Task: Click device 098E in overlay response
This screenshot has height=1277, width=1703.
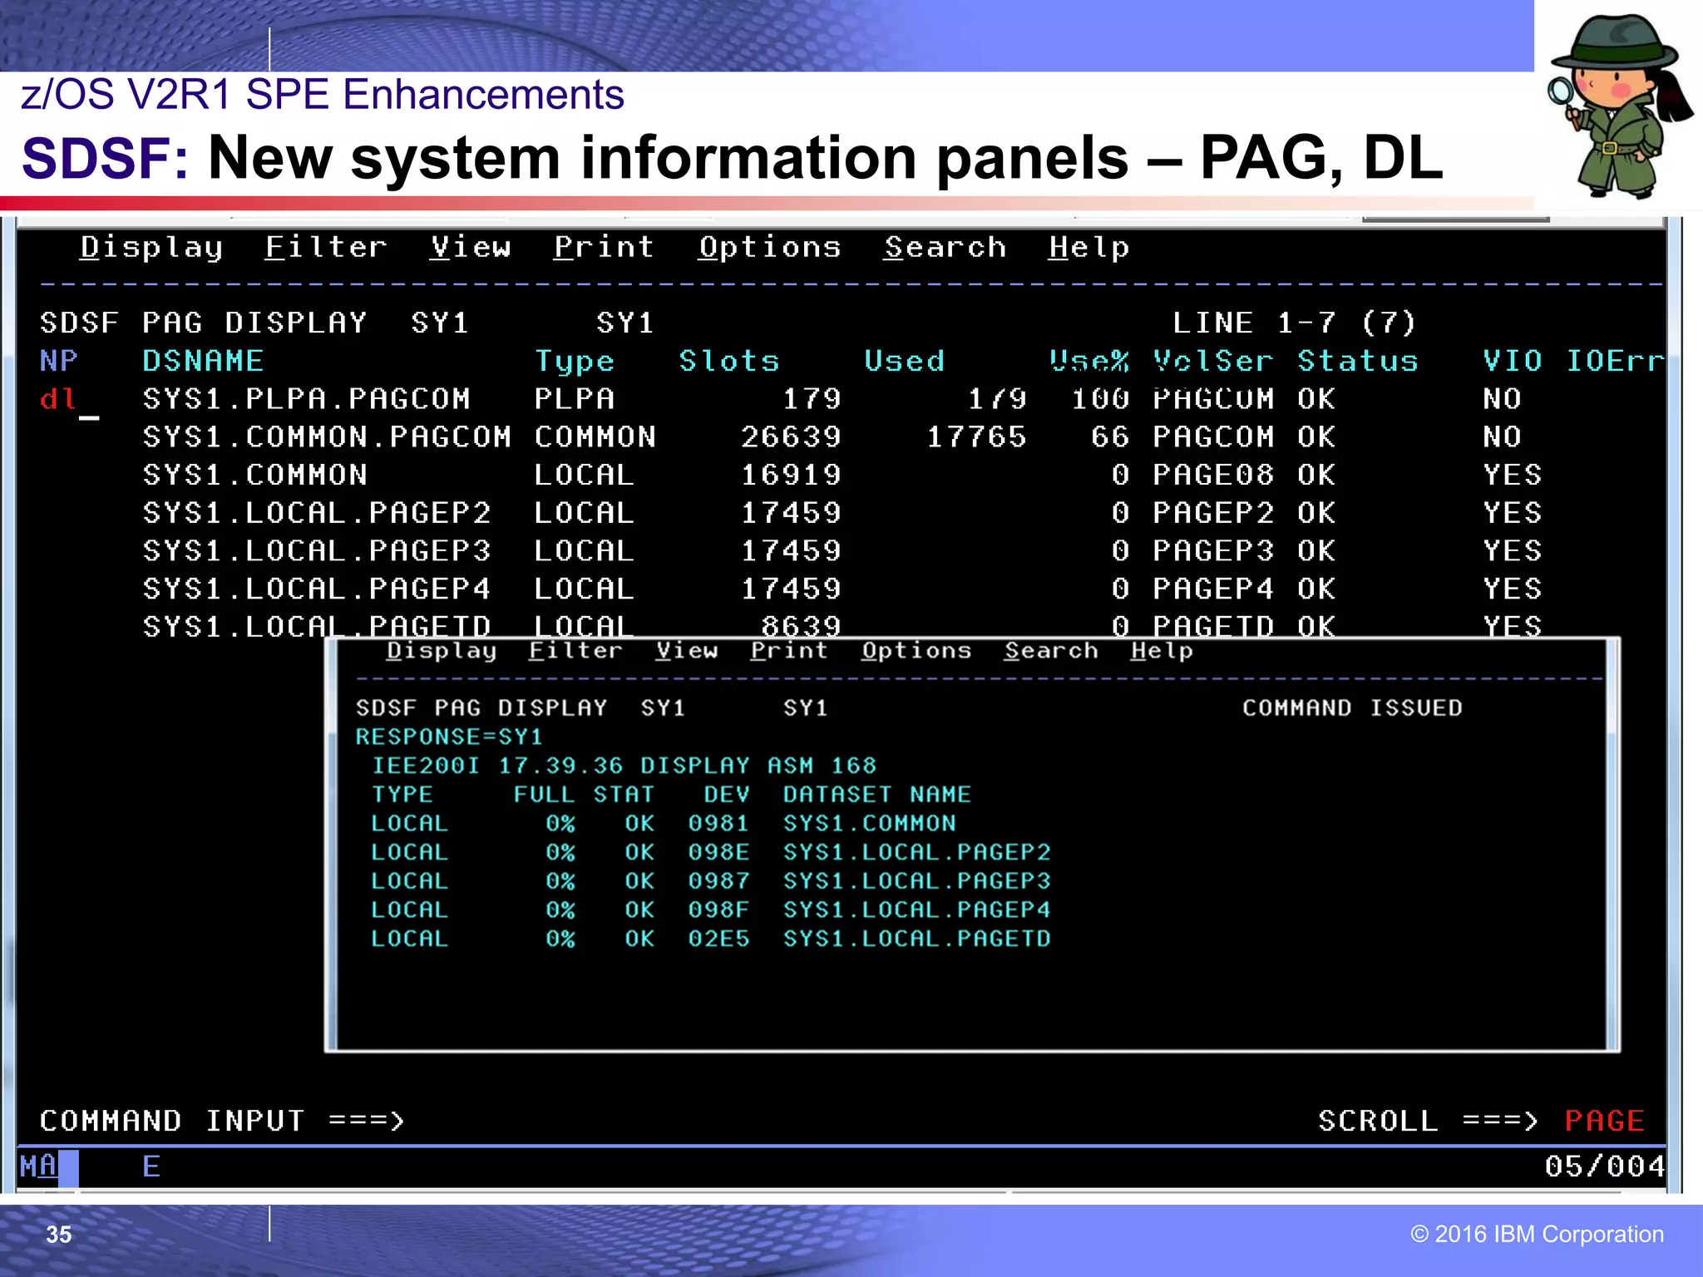Action: point(718,852)
